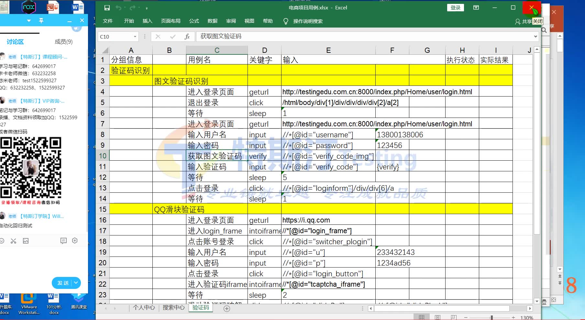Open the 公式 ribbon tab
Screen dimensions: 585x320
194,21
